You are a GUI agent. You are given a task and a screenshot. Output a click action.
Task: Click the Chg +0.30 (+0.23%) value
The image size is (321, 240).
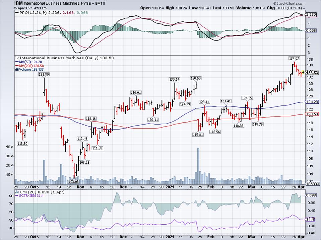pos(285,8)
